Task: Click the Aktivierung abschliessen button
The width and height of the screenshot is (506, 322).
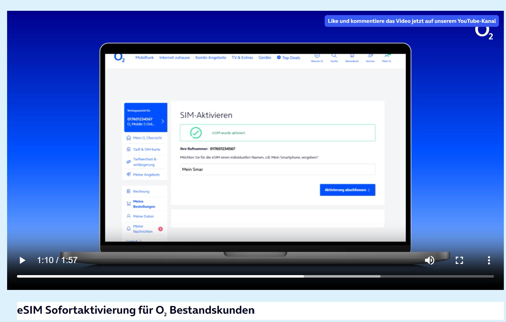Action: [348, 190]
